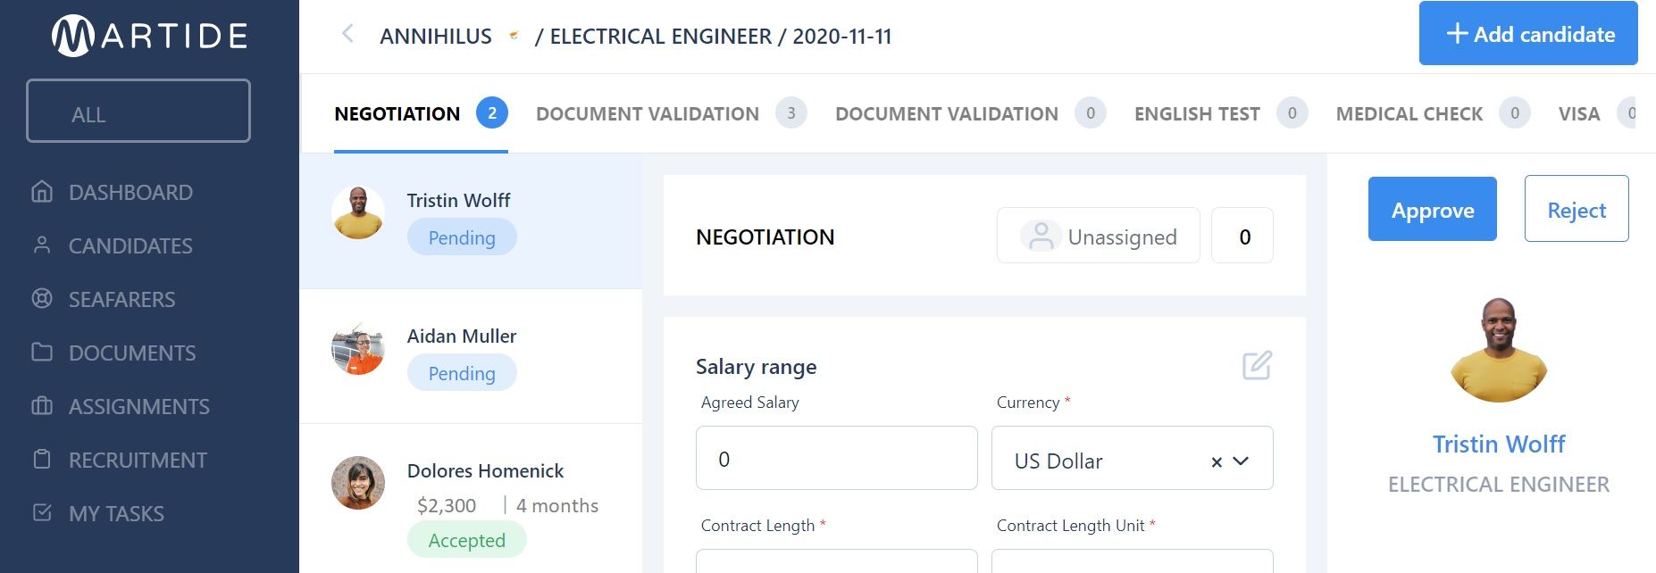Click the My Tasks checkmark icon

pyautogui.click(x=42, y=513)
